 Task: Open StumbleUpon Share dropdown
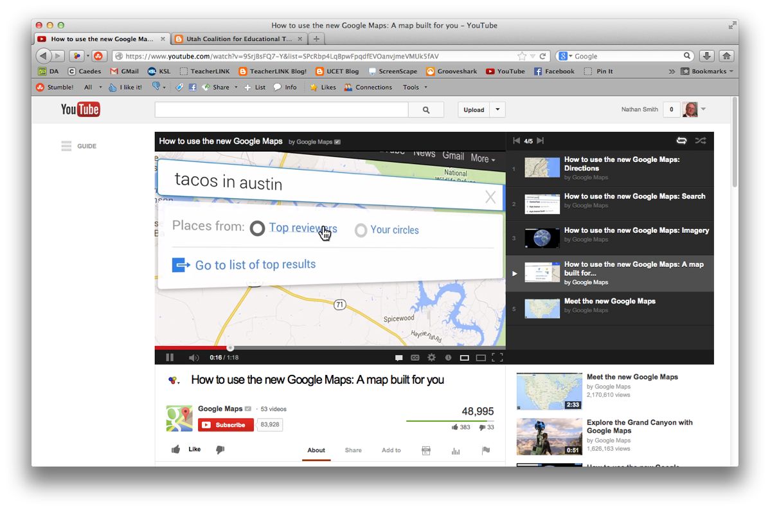220,87
